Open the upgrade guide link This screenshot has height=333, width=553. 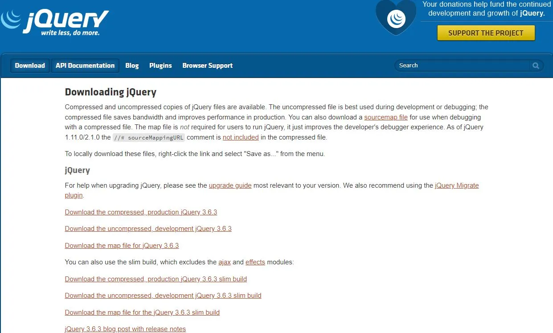[230, 185]
